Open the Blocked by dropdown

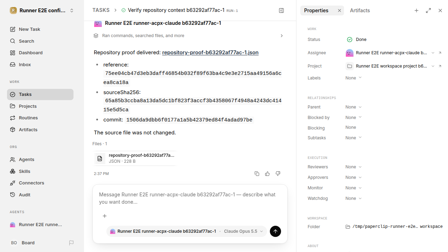(353, 118)
